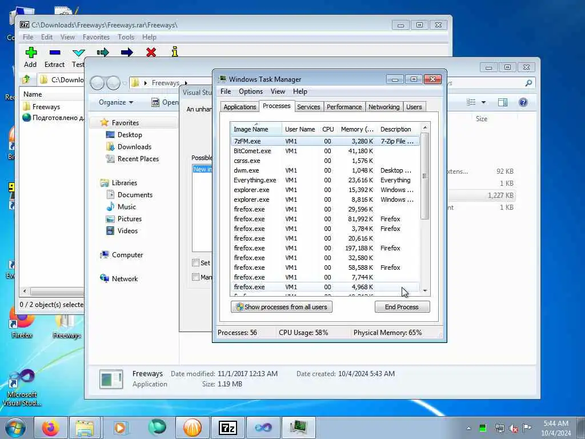This screenshot has width=585, height=439.
Task: Open the view options dropdown arrow in Explorer
Action: 483,102
